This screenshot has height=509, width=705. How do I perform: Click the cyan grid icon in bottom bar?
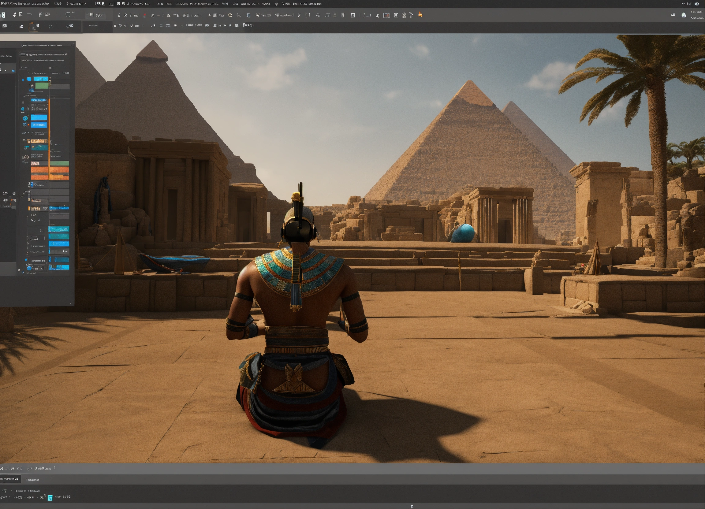click(x=50, y=498)
